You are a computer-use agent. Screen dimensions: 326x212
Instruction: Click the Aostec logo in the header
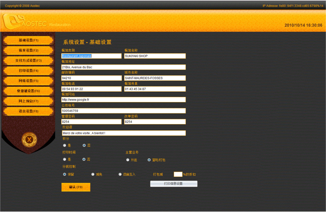click(24, 22)
